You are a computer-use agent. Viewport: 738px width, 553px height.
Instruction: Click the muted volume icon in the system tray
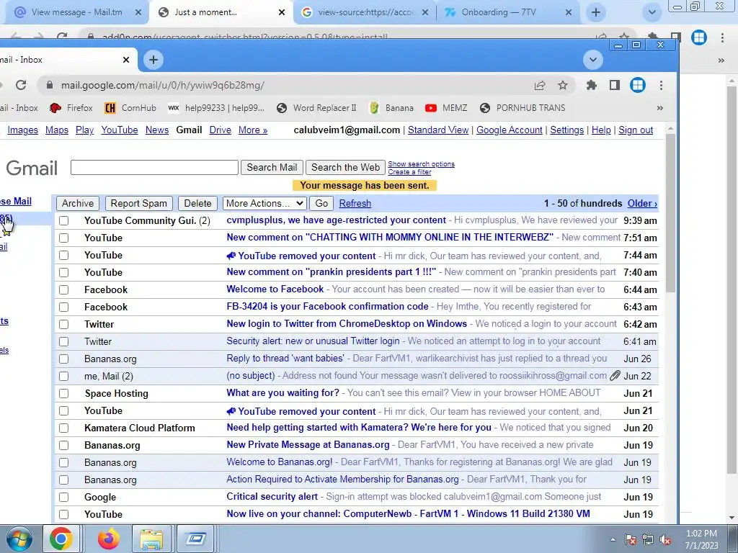click(x=665, y=540)
